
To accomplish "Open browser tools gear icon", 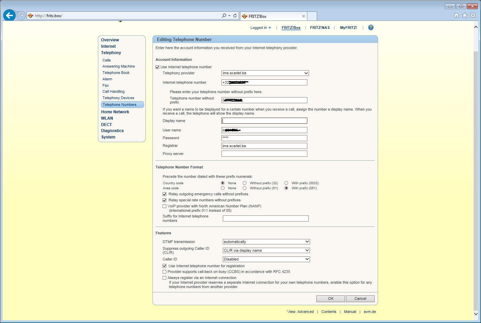I will tap(473, 15).
